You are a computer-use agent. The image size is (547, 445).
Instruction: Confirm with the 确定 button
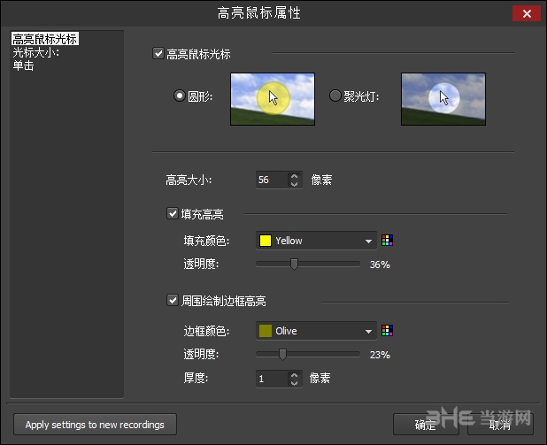pyautogui.click(x=426, y=425)
